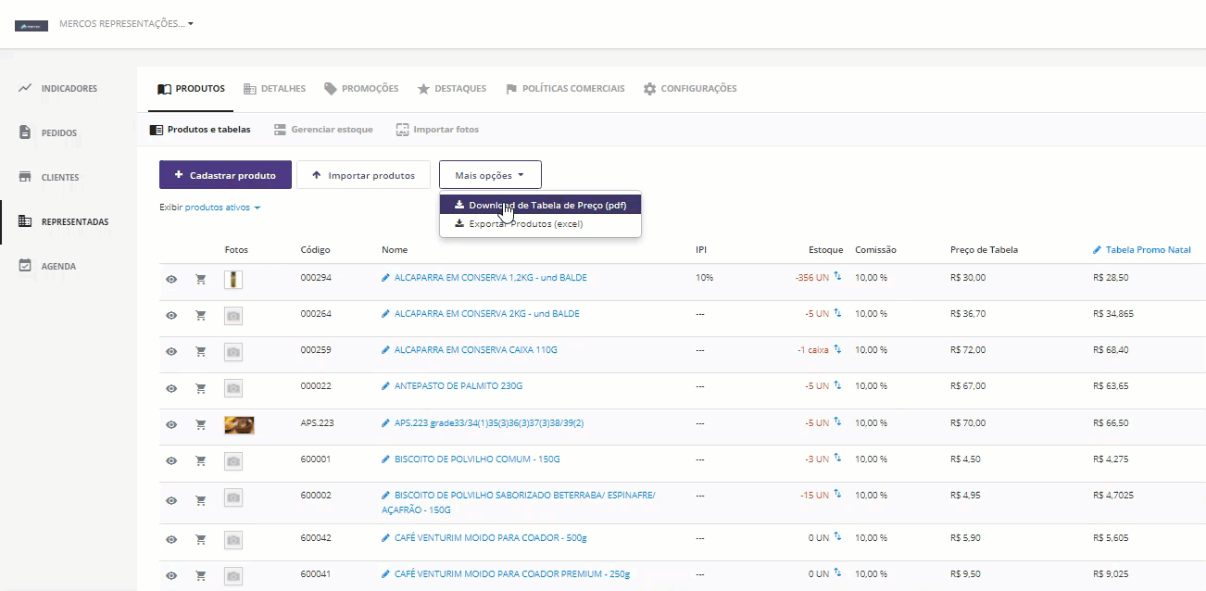The image size is (1206, 591).
Task: Open photo thumbnail of APS.223 product
Action: (x=239, y=424)
